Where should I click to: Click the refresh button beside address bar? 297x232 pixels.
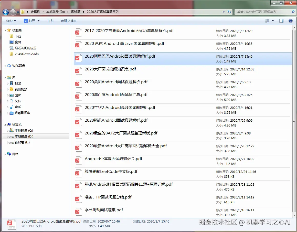point(229,12)
